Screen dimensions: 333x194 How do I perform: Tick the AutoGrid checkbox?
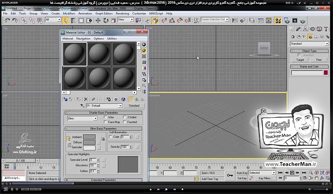(299, 55)
